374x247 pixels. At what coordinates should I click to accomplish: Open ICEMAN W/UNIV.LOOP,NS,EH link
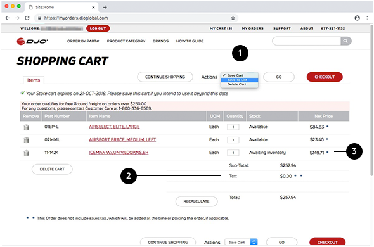119,153
